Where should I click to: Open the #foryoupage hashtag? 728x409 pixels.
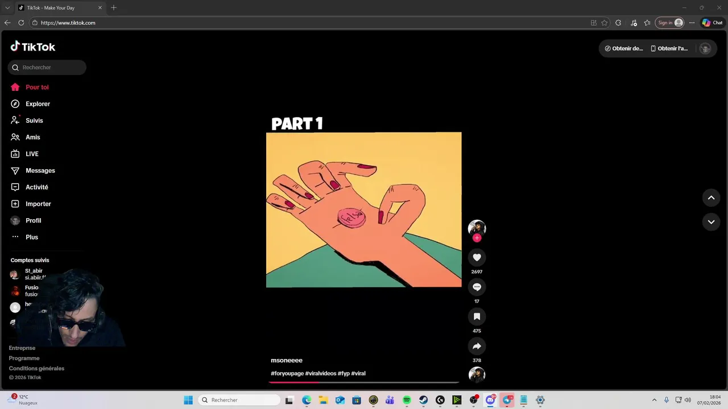point(287,373)
